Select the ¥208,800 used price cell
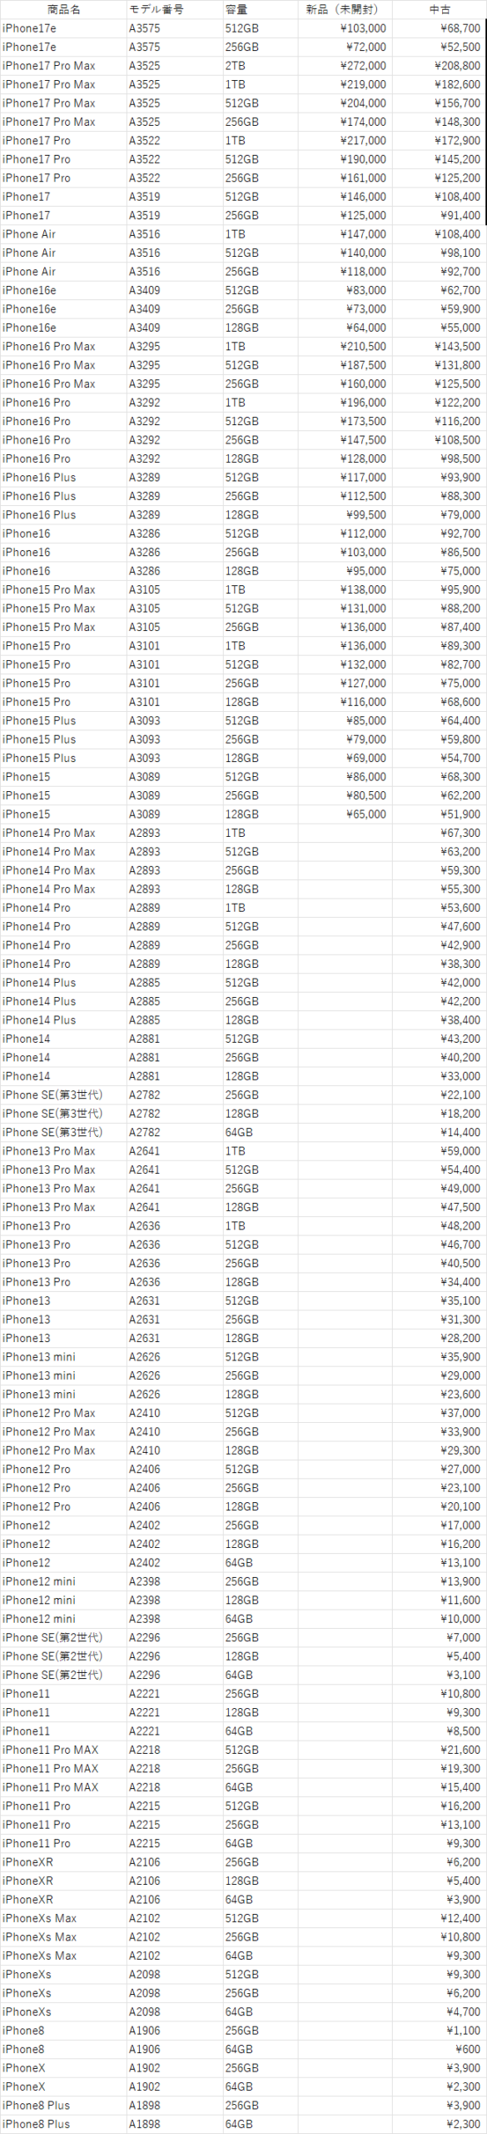 tap(438, 66)
